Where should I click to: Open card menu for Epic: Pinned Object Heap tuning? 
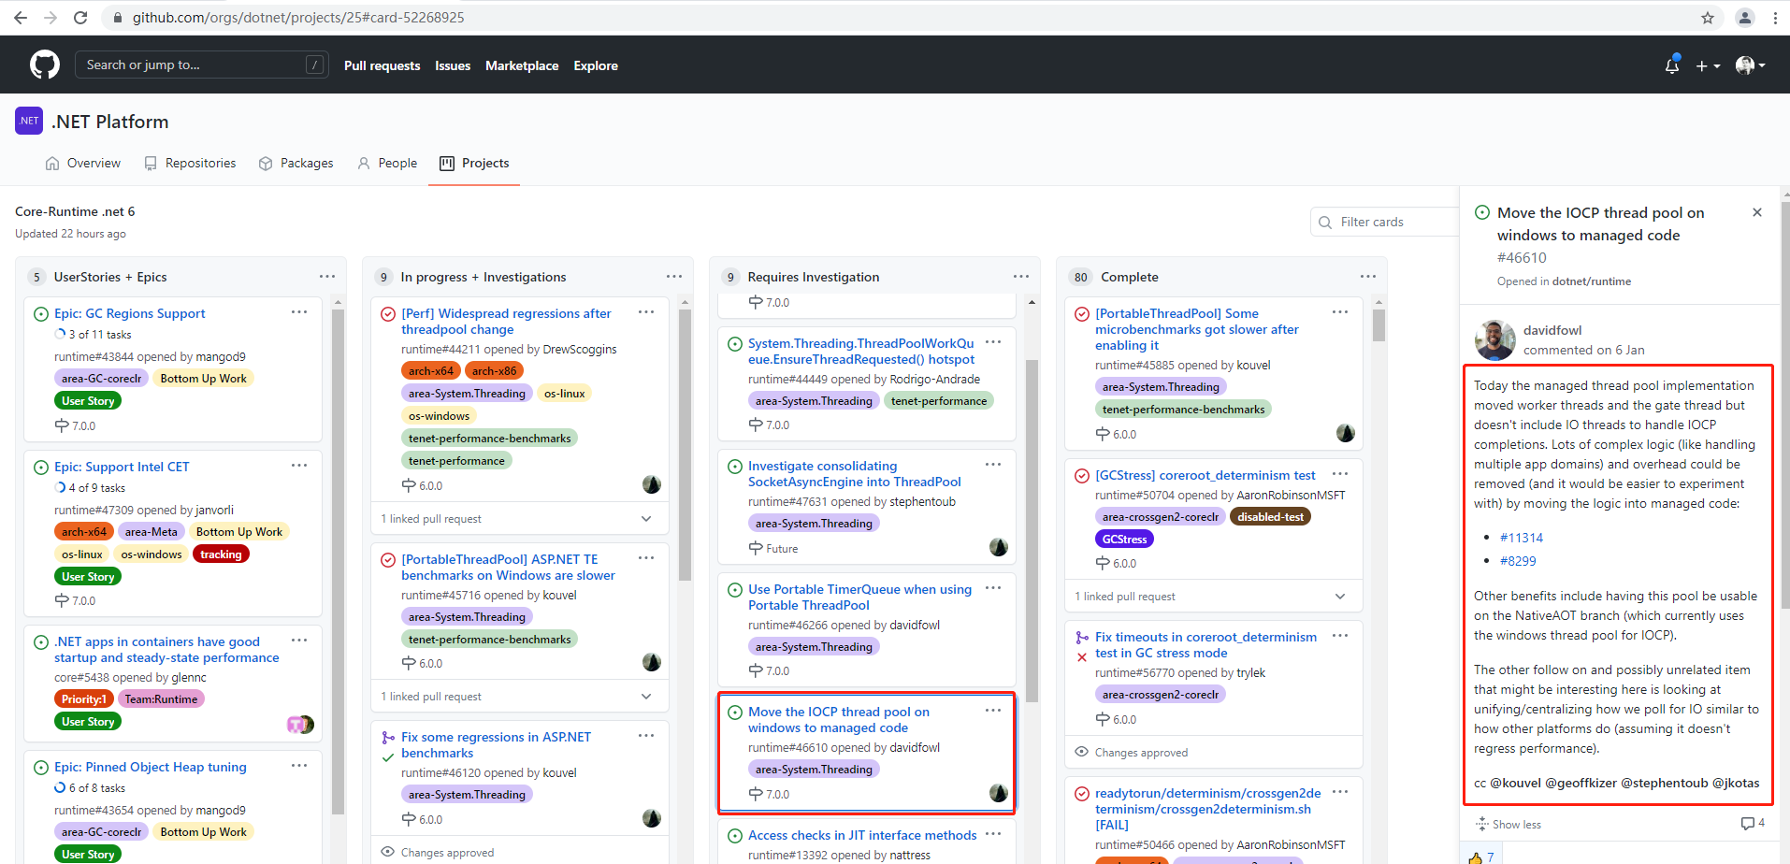click(x=299, y=766)
